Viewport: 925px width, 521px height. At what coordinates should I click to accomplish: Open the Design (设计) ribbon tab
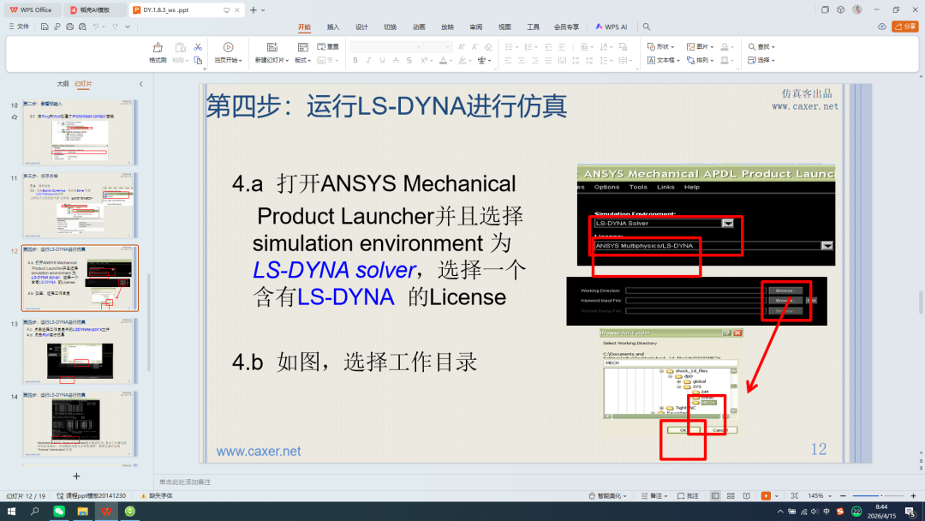361,27
